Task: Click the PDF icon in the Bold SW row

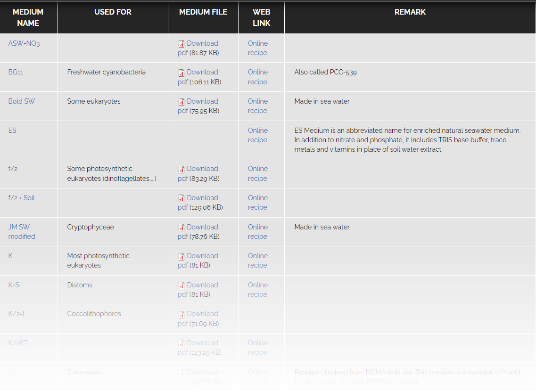Action: click(181, 102)
